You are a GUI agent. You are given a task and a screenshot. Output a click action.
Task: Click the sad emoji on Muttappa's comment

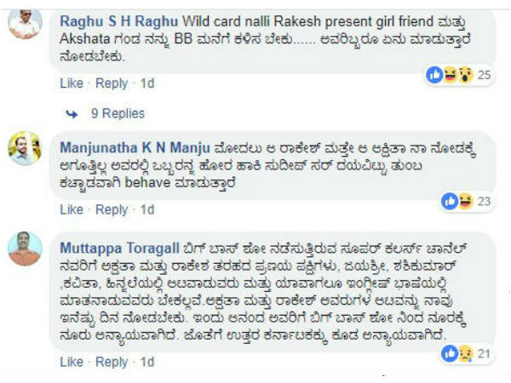tap(466, 354)
